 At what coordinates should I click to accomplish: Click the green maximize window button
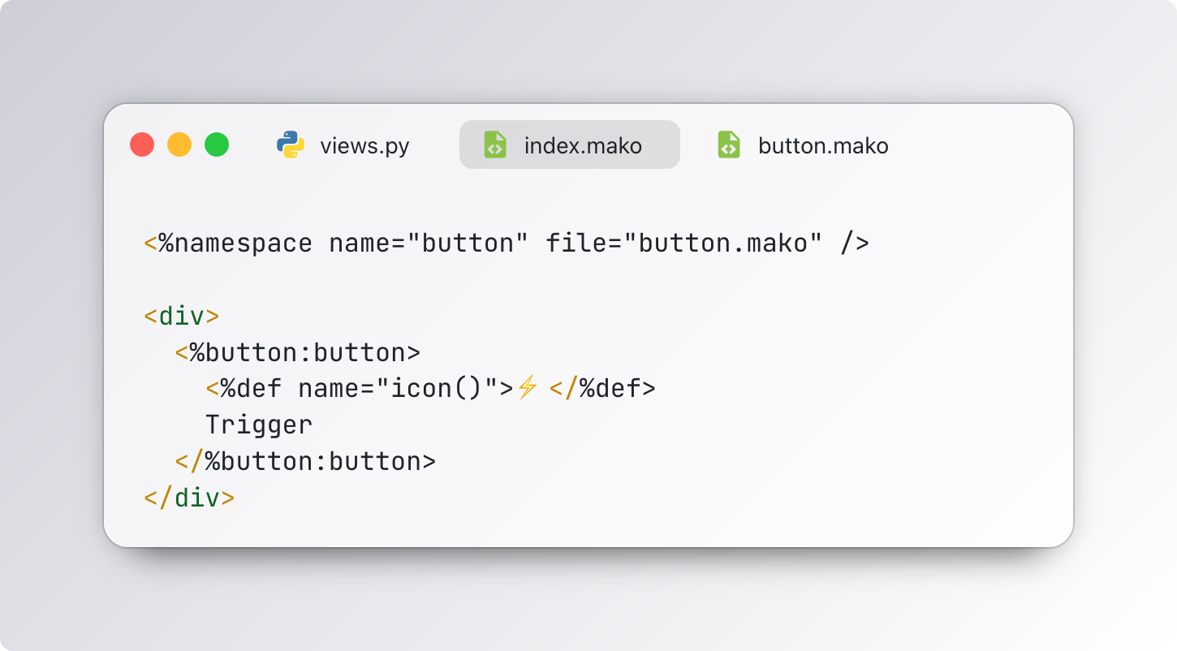(x=217, y=145)
